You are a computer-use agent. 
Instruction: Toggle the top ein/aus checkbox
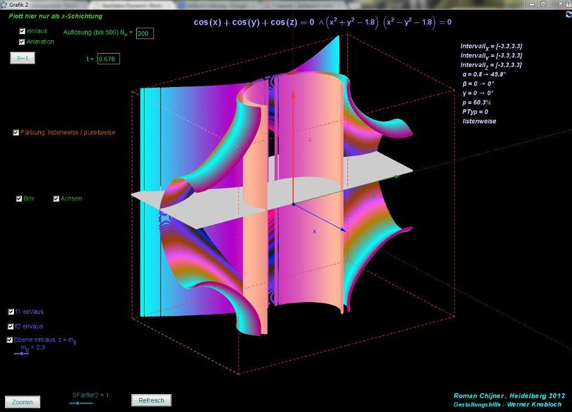pos(22,32)
